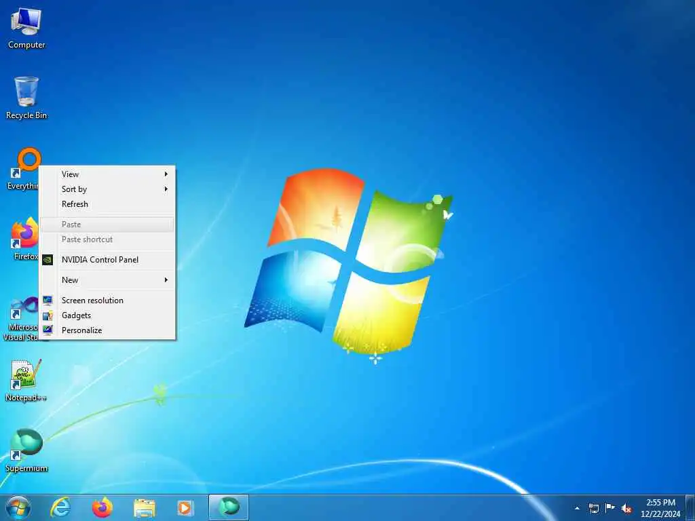Choose Personalize from context menu
The image size is (695, 521).
click(108, 330)
